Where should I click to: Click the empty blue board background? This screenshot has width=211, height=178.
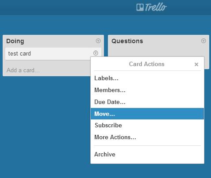(x=44, y=125)
